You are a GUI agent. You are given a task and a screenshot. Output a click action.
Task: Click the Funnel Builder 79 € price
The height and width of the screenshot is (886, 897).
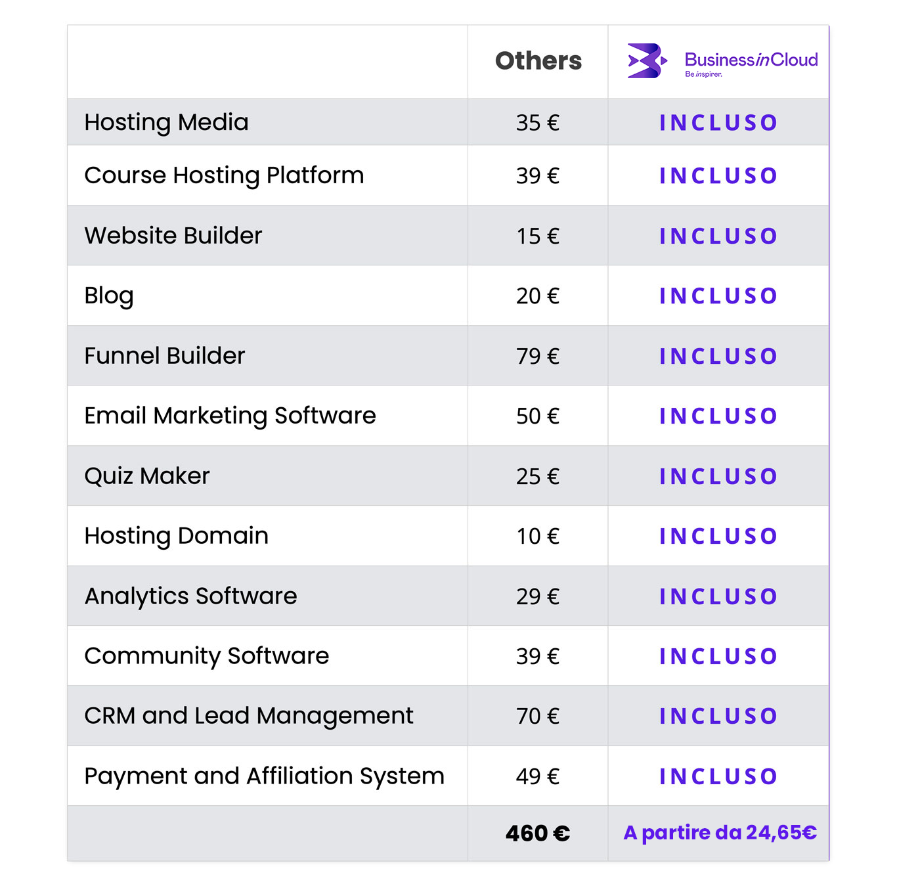pyautogui.click(x=538, y=356)
